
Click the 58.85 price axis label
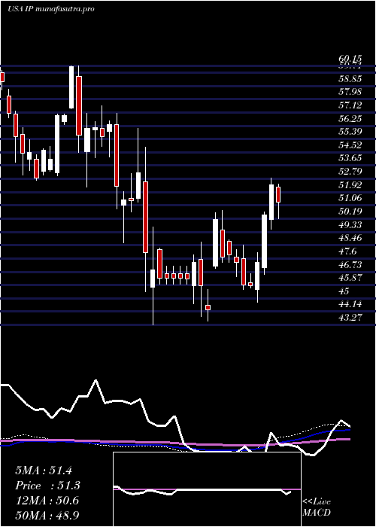click(x=350, y=79)
